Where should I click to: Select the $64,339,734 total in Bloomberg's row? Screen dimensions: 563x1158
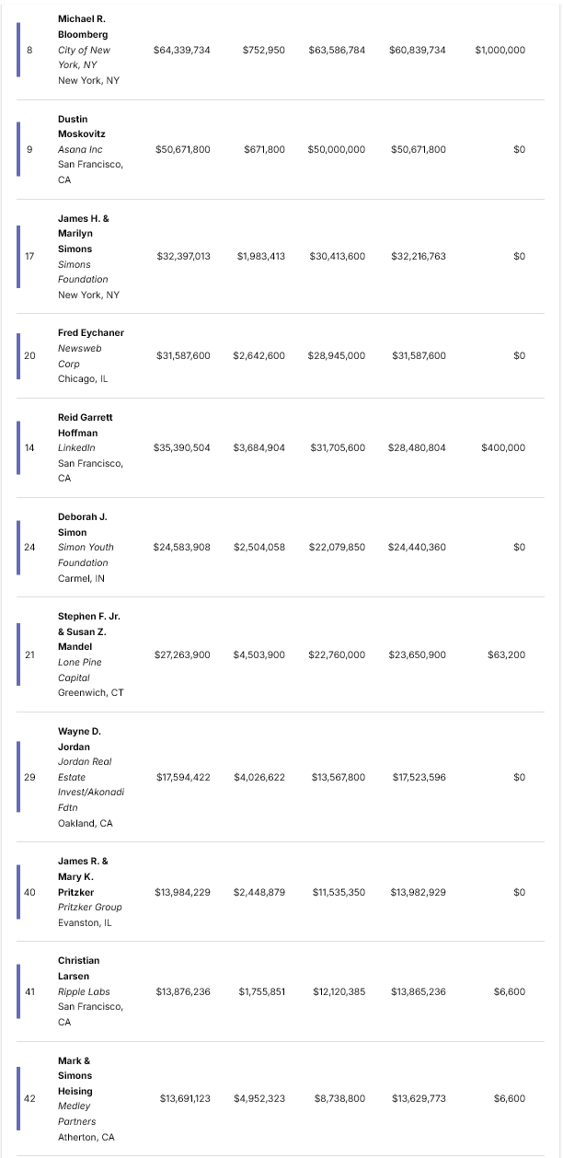click(182, 50)
